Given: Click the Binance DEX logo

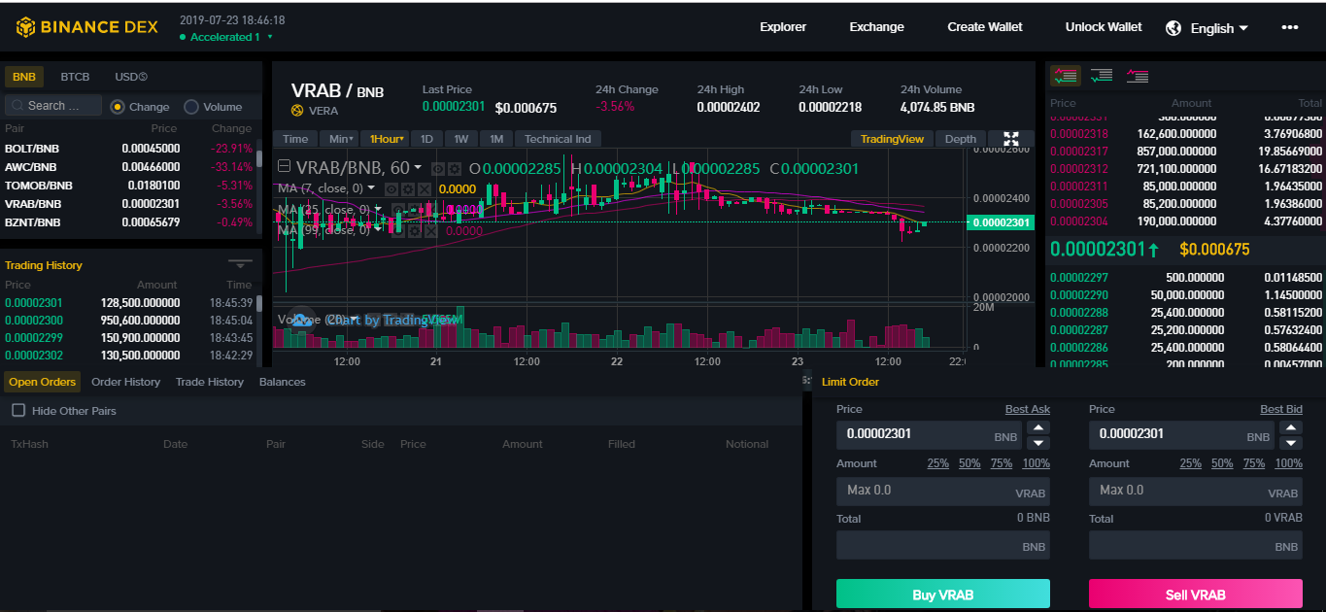Looking at the screenshot, I should 85,27.
